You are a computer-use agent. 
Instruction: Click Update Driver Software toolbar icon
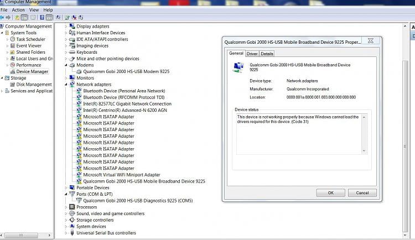67,18
